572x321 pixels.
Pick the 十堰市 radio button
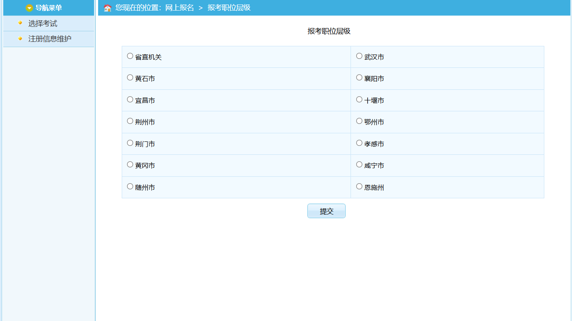359,100
